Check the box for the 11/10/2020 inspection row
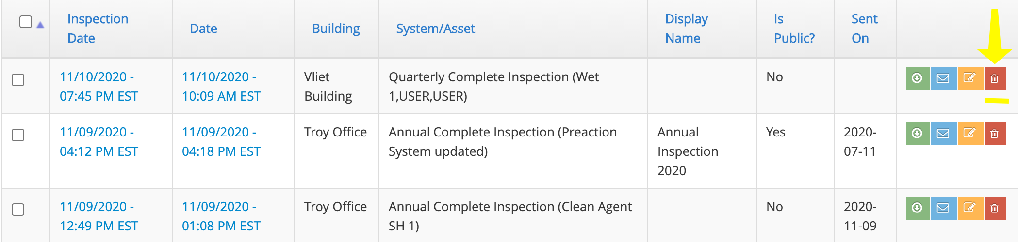The height and width of the screenshot is (242, 1018). point(18,80)
